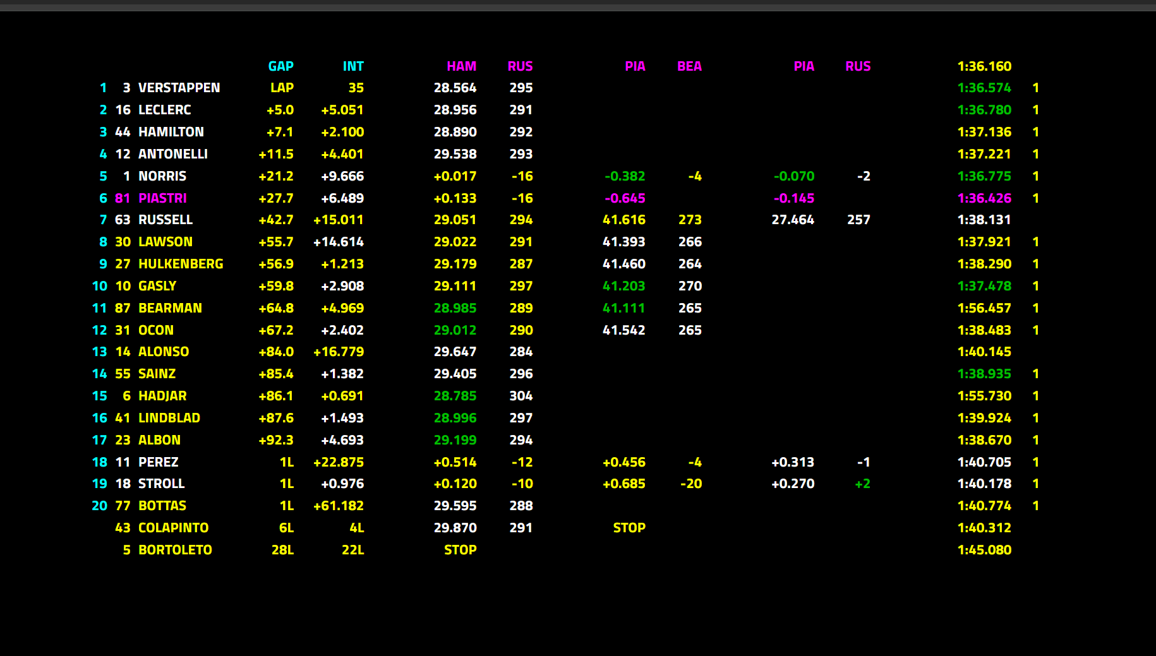This screenshot has width=1156, height=656.
Task: Select driver name COLAPINTO
Action: pyautogui.click(x=174, y=528)
